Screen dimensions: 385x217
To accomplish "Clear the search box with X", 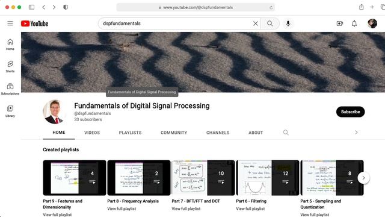I will pos(255,24).
